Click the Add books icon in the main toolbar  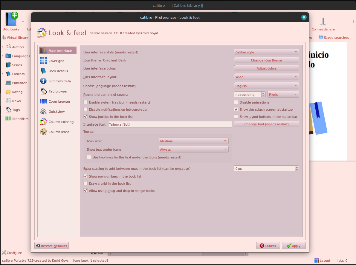tap(12, 19)
